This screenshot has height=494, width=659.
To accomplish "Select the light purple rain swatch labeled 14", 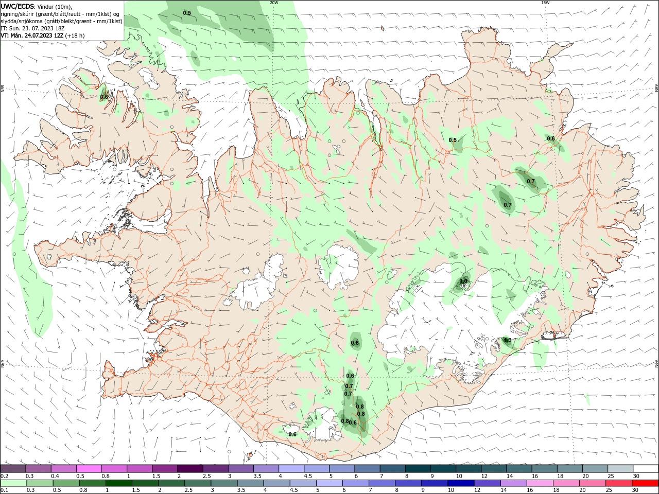I will coord(513,483).
